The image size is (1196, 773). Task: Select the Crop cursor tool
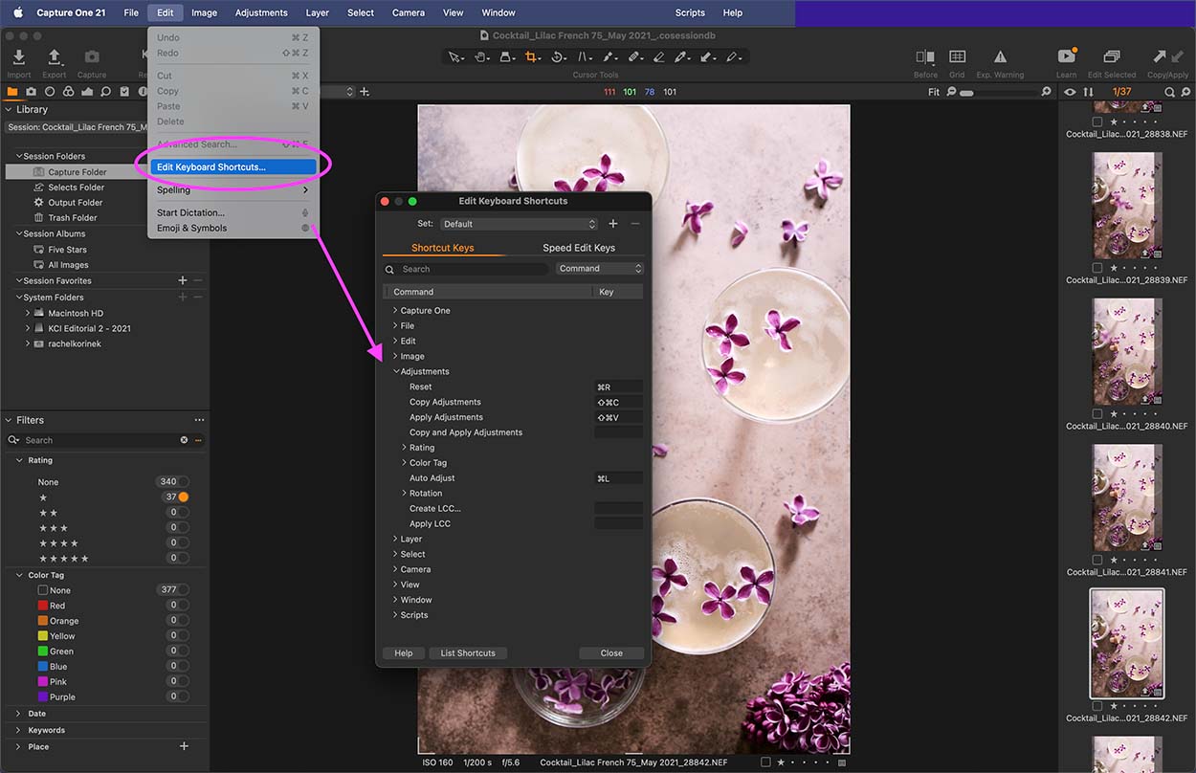(532, 57)
